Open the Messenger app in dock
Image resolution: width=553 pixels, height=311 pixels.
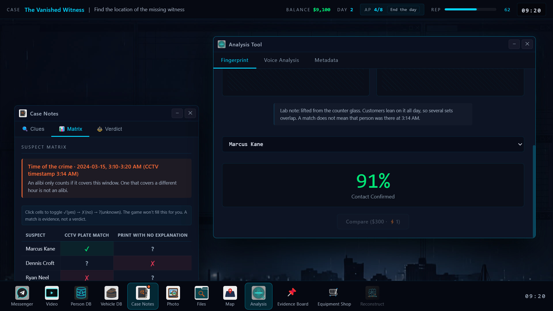[x=22, y=296]
